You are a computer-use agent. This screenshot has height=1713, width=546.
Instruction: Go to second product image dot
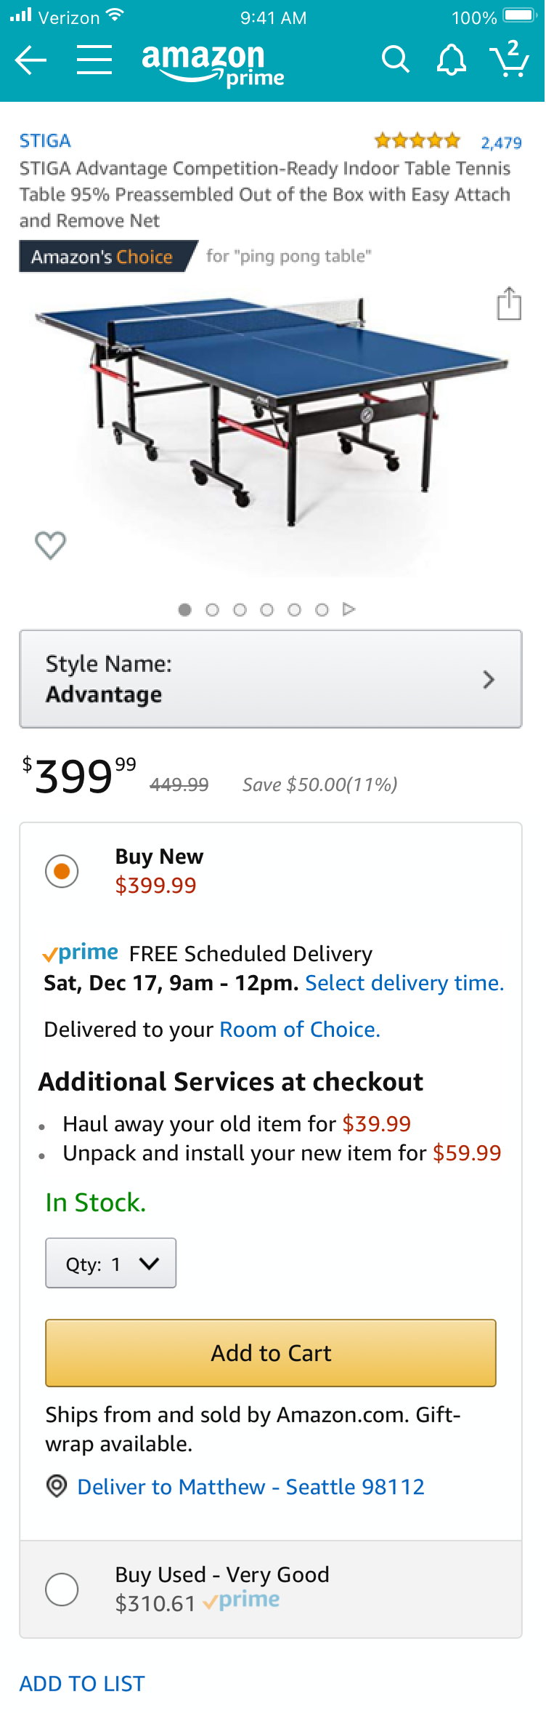point(212,610)
